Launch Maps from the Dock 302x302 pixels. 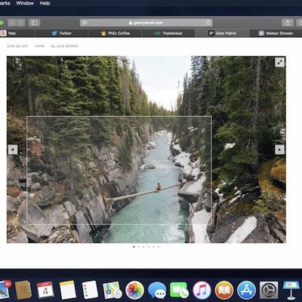[x=112, y=290]
